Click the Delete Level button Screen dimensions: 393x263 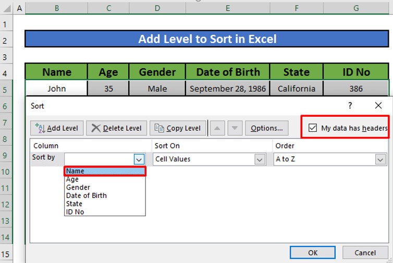point(117,128)
